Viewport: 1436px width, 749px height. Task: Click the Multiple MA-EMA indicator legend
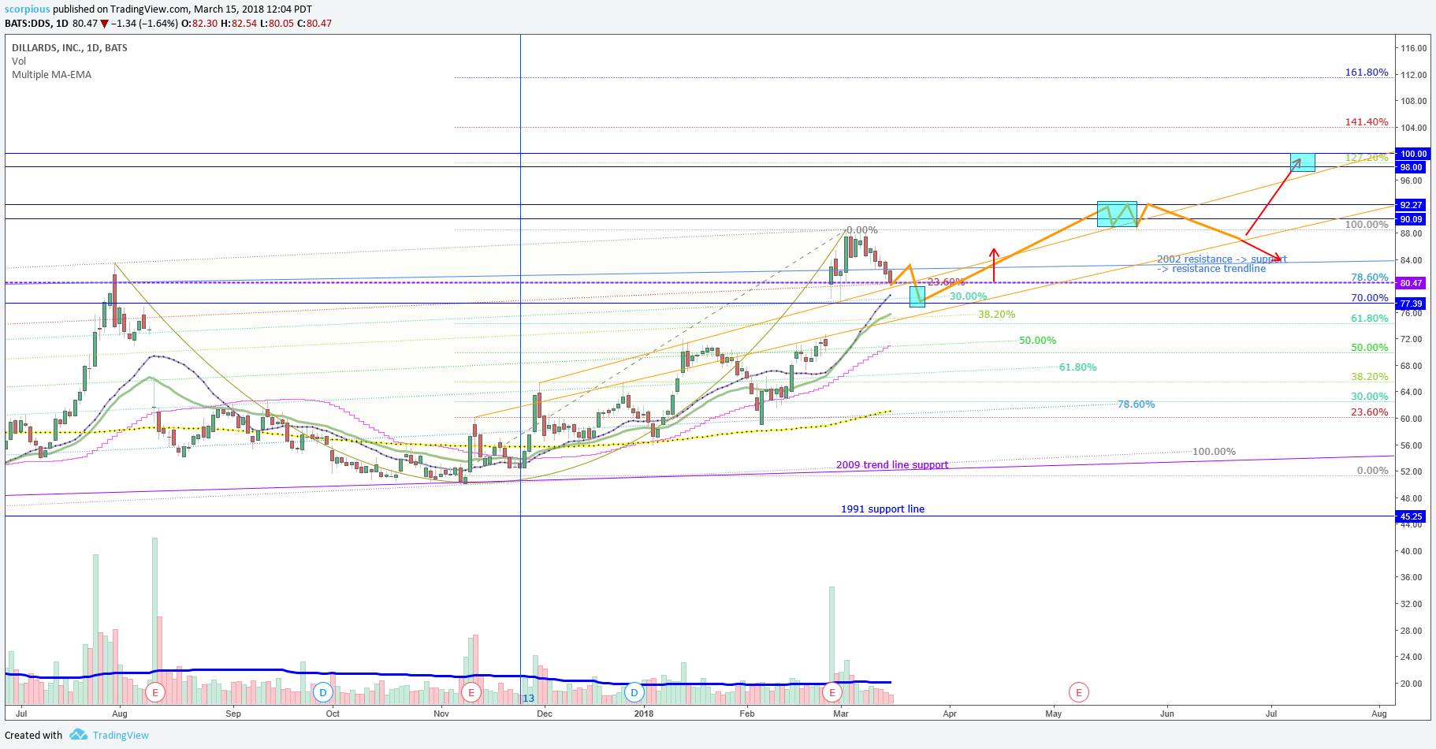pyautogui.click(x=51, y=75)
